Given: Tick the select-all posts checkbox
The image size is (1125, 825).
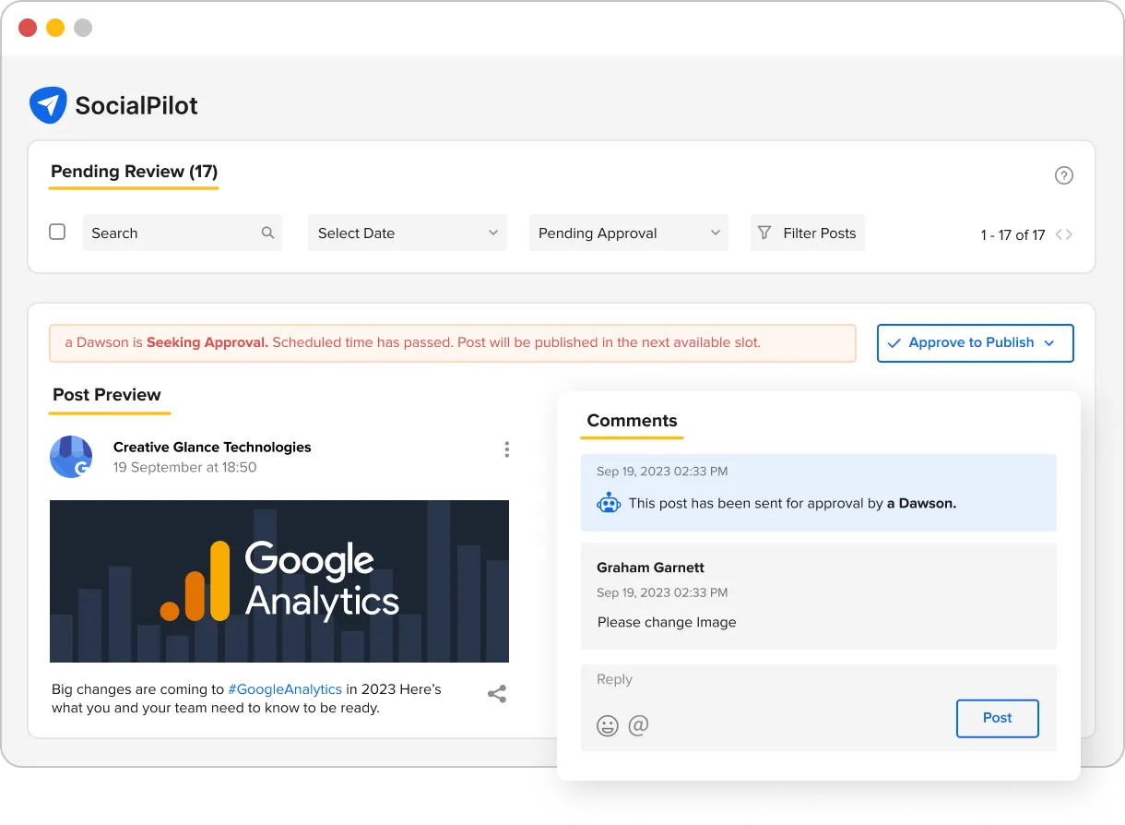Looking at the screenshot, I should [57, 232].
